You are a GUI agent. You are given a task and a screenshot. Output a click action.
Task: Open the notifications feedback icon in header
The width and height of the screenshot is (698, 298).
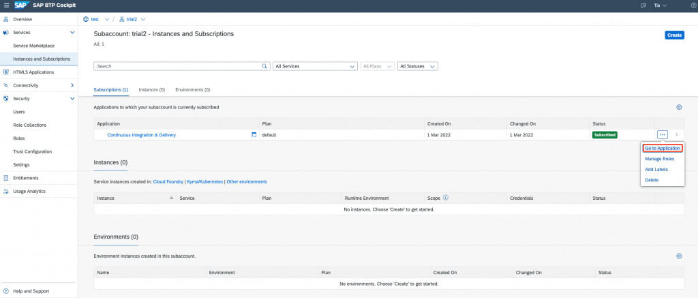(x=643, y=5)
